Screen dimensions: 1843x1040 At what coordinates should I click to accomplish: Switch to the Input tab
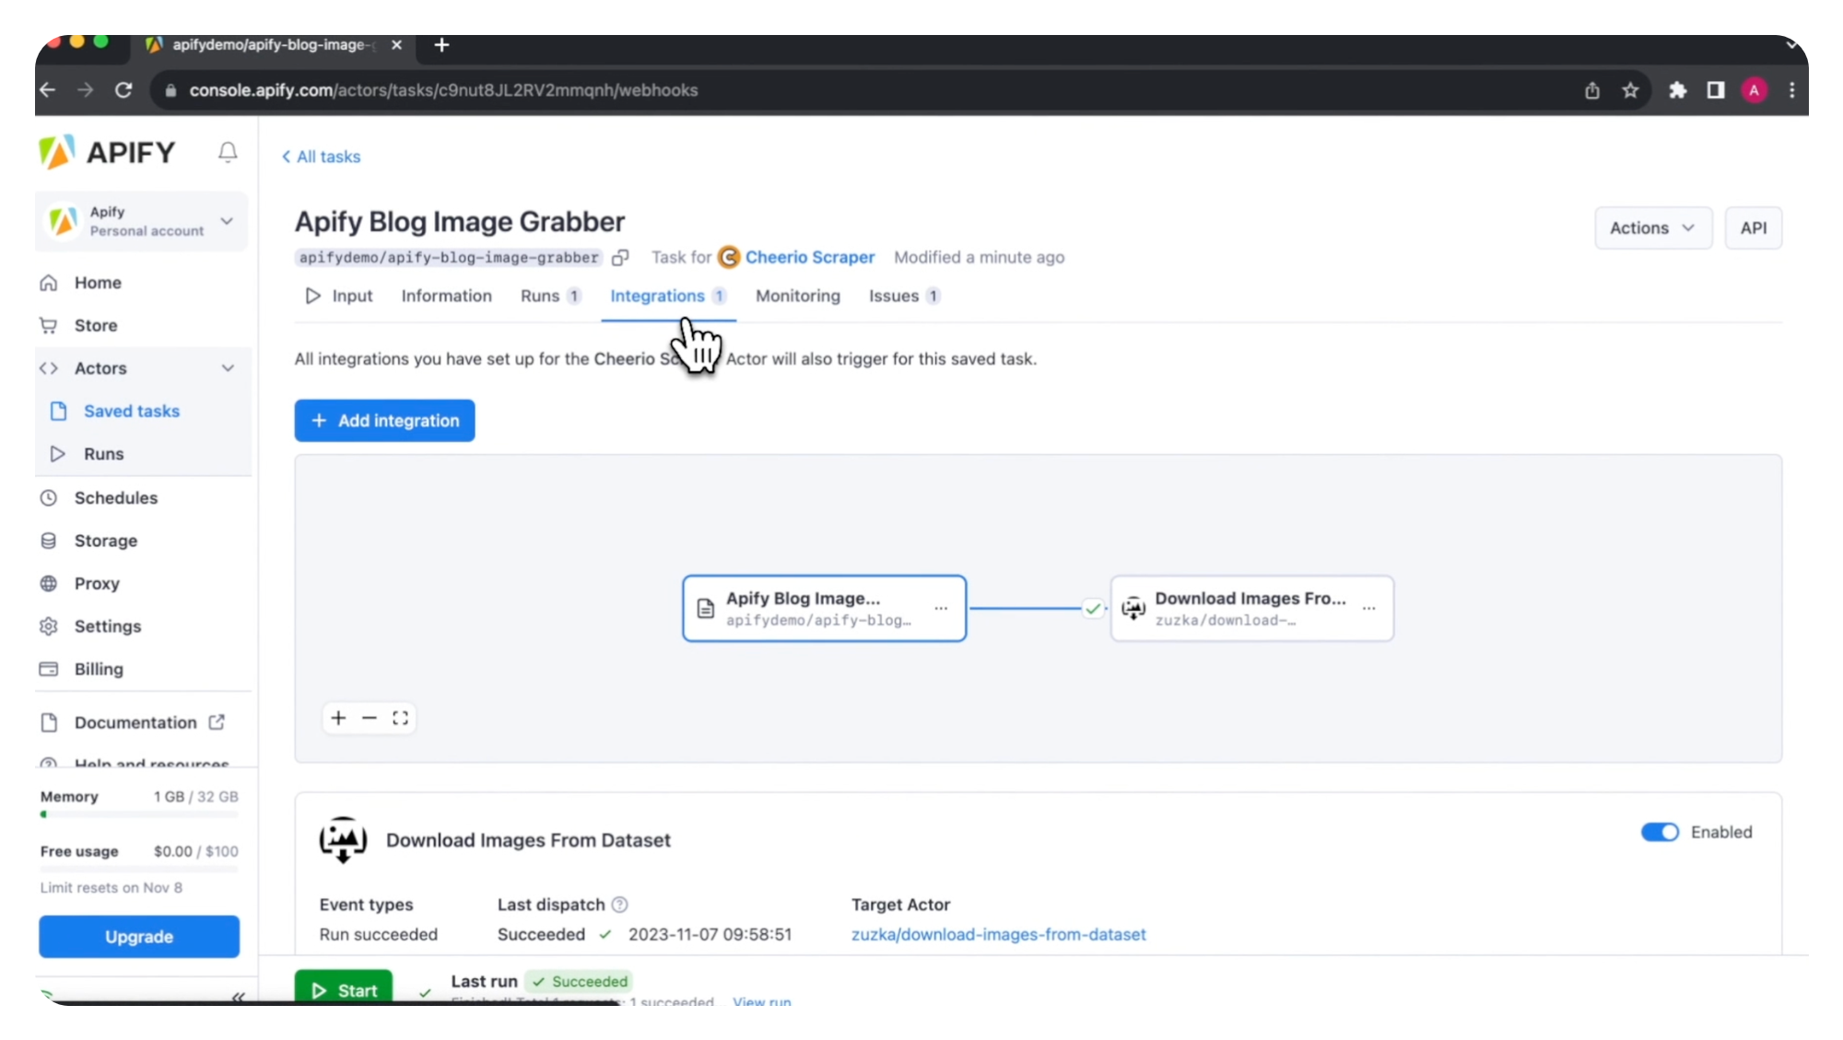tap(351, 296)
